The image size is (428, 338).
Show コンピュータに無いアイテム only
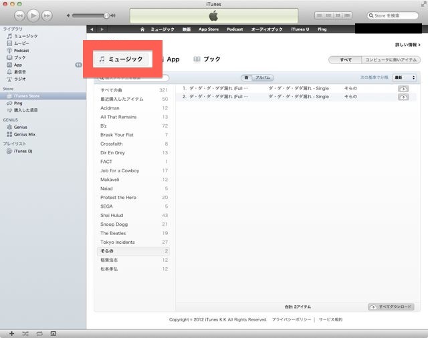pos(391,59)
